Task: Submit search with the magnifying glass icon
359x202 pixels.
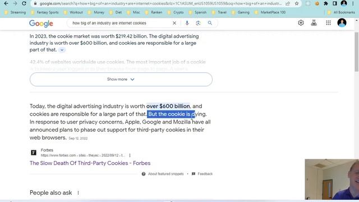Action: (x=210, y=23)
